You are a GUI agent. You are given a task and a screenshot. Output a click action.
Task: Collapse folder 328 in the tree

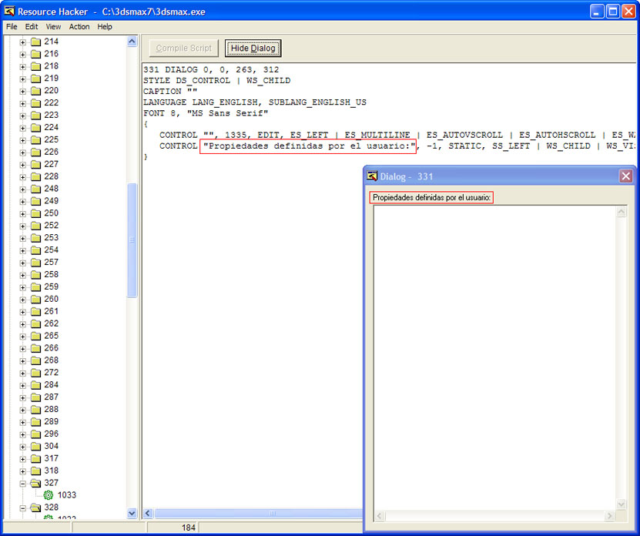click(23, 508)
